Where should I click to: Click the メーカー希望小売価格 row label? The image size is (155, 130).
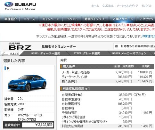click(x=76, y=72)
